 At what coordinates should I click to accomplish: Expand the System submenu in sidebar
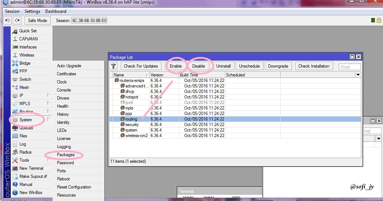click(32, 120)
